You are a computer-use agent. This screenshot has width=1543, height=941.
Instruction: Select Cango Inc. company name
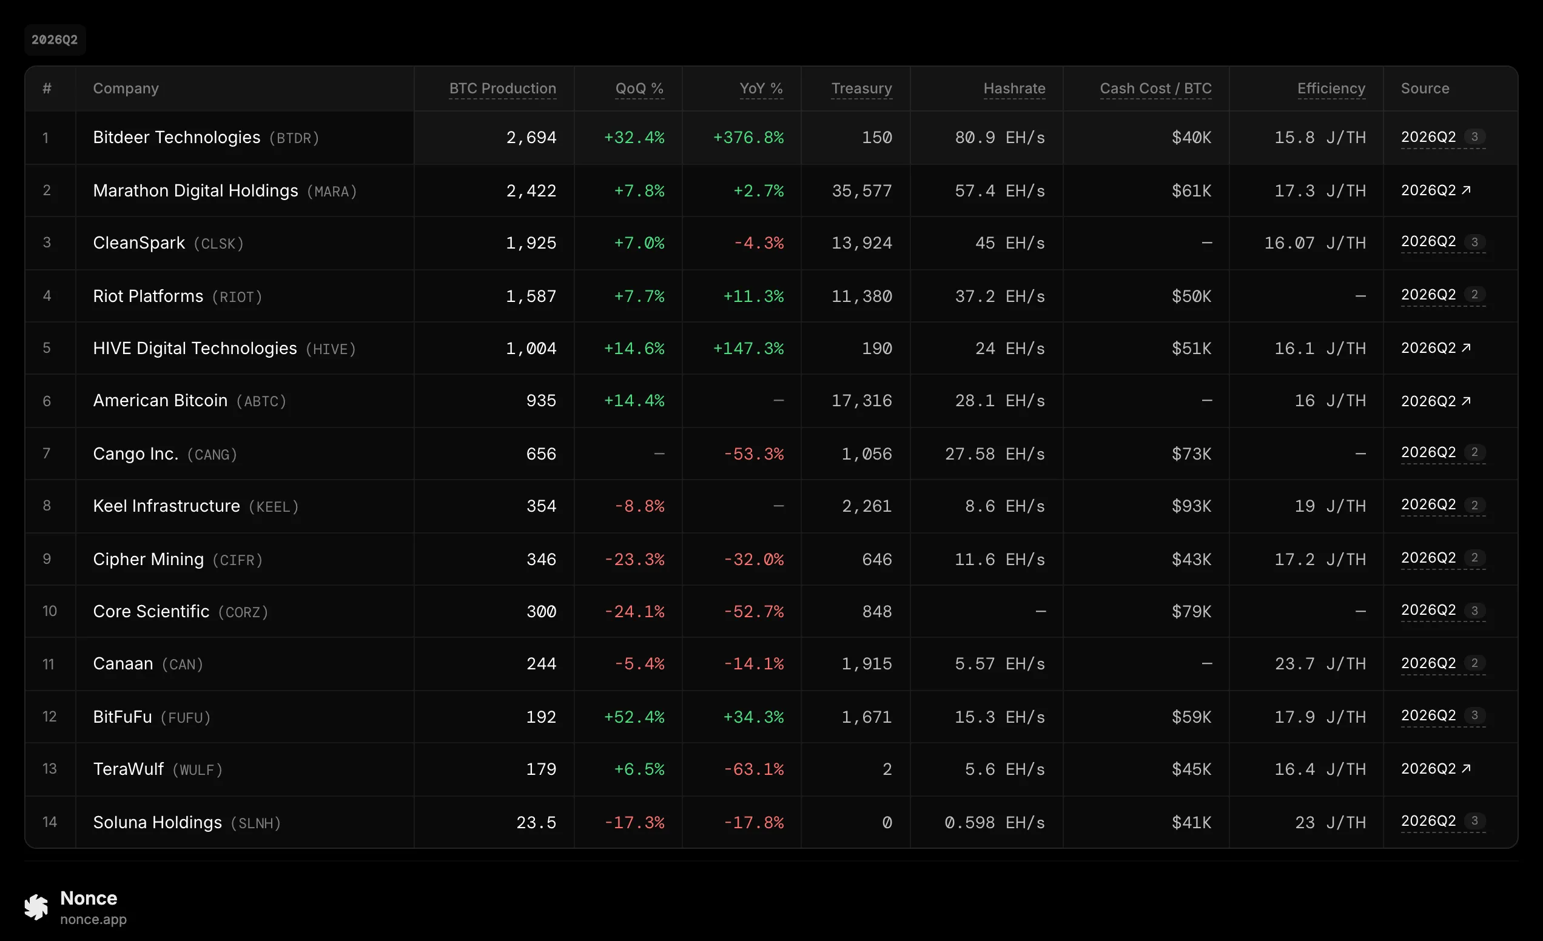[136, 454]
